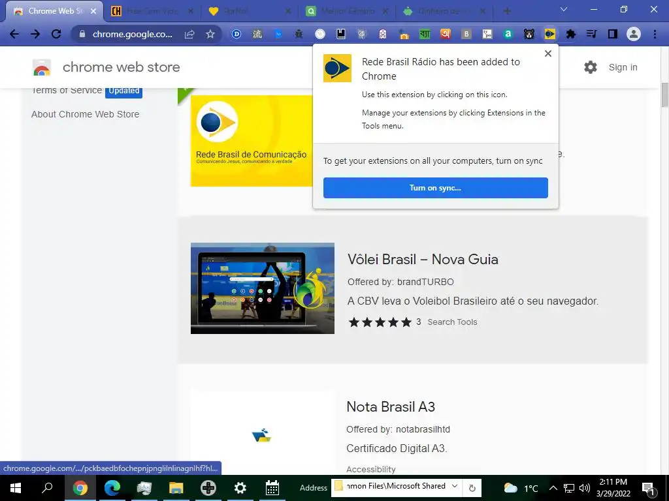Expand the tab search chevron
The width and height of the screenshot is (669, 501).
coord(564,9)
